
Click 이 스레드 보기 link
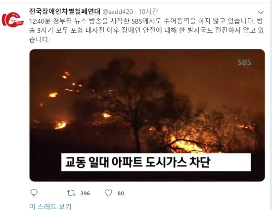(50, 207)
